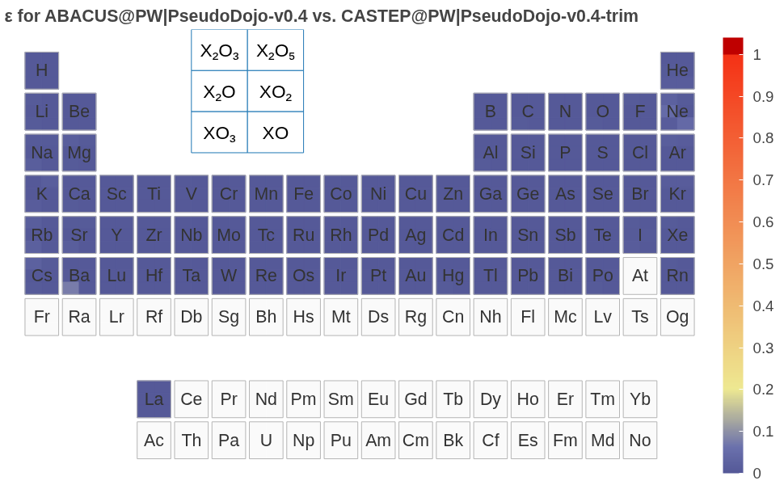Viewport: 784px width, 485px height.
Task: Click the Au element tile
Action: click(x=415, y=276)
